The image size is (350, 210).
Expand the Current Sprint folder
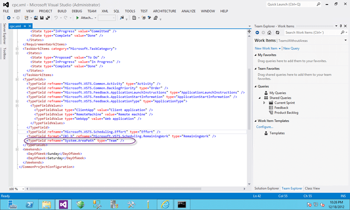click(x=264, y=103)
